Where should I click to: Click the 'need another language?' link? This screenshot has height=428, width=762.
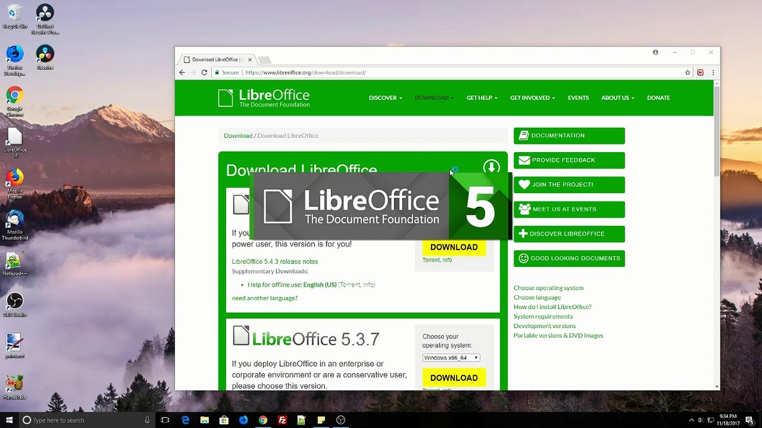click(265, 298)
